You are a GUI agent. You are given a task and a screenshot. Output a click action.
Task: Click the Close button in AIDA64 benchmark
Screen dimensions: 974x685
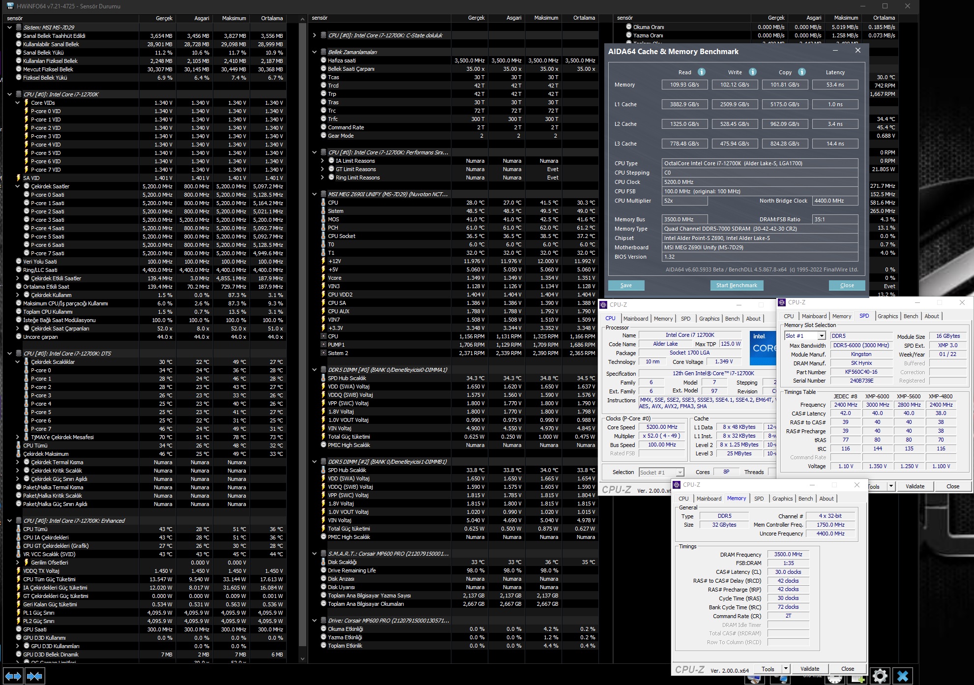pyautogui.click(x=847, y=285)
